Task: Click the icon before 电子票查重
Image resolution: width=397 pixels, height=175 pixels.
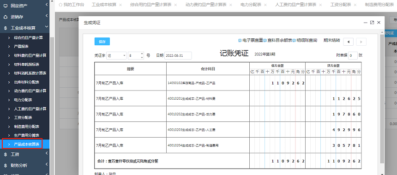Action: [240, 41]
